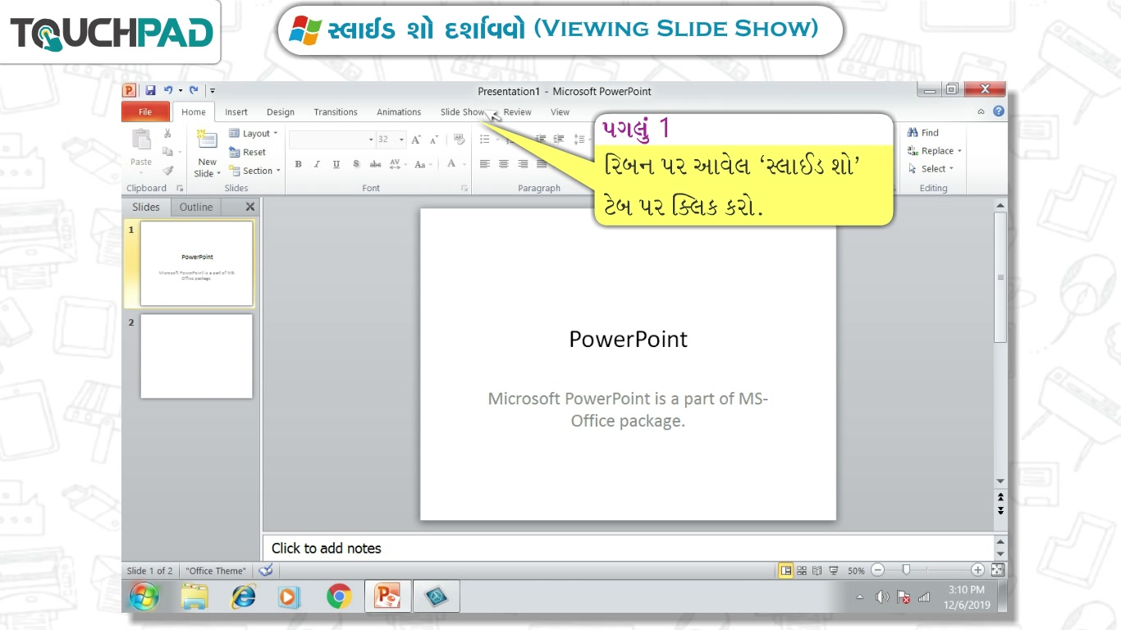This screenshot has width=1121, height=630.
Task: Toggle Center text alignment
Action: coord(503,164)
